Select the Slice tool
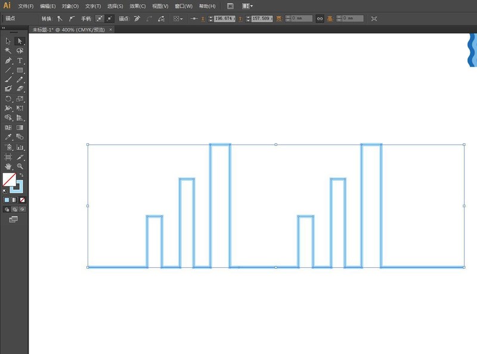The width and height of the screenshot is (477, 354). click(x=20, y=157)
